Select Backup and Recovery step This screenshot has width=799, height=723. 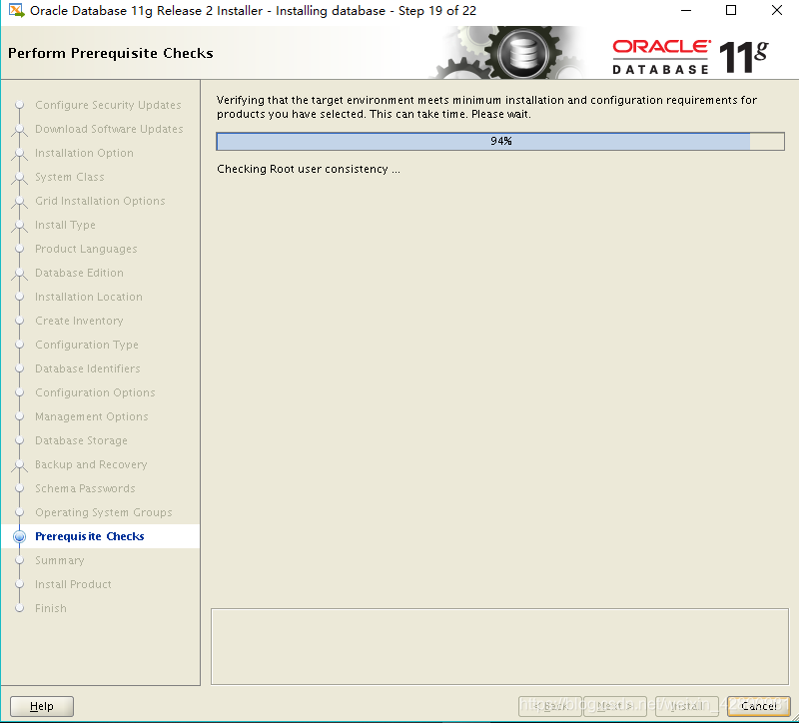(x=91, y=464)
